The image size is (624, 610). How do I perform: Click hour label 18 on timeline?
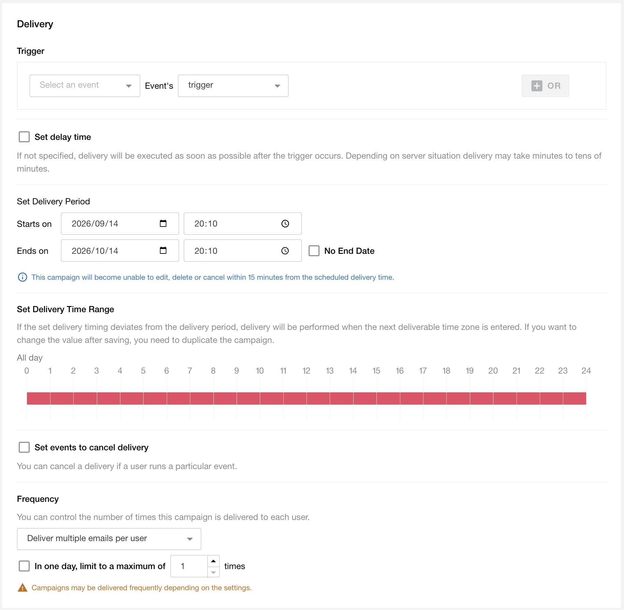446,371
